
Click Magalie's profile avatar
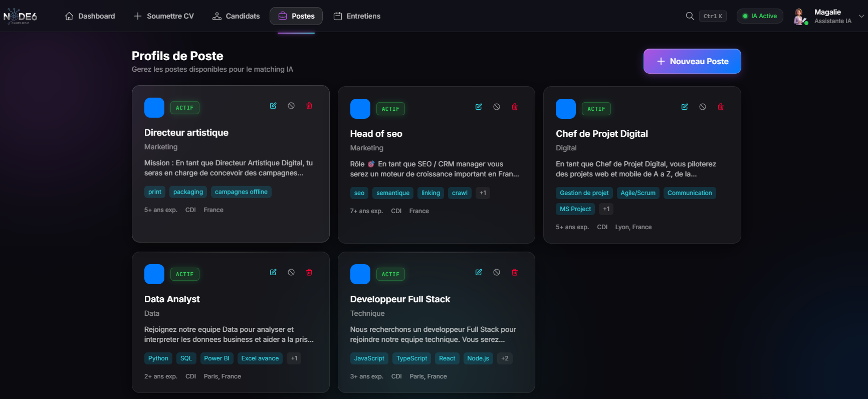pos(800,16)
